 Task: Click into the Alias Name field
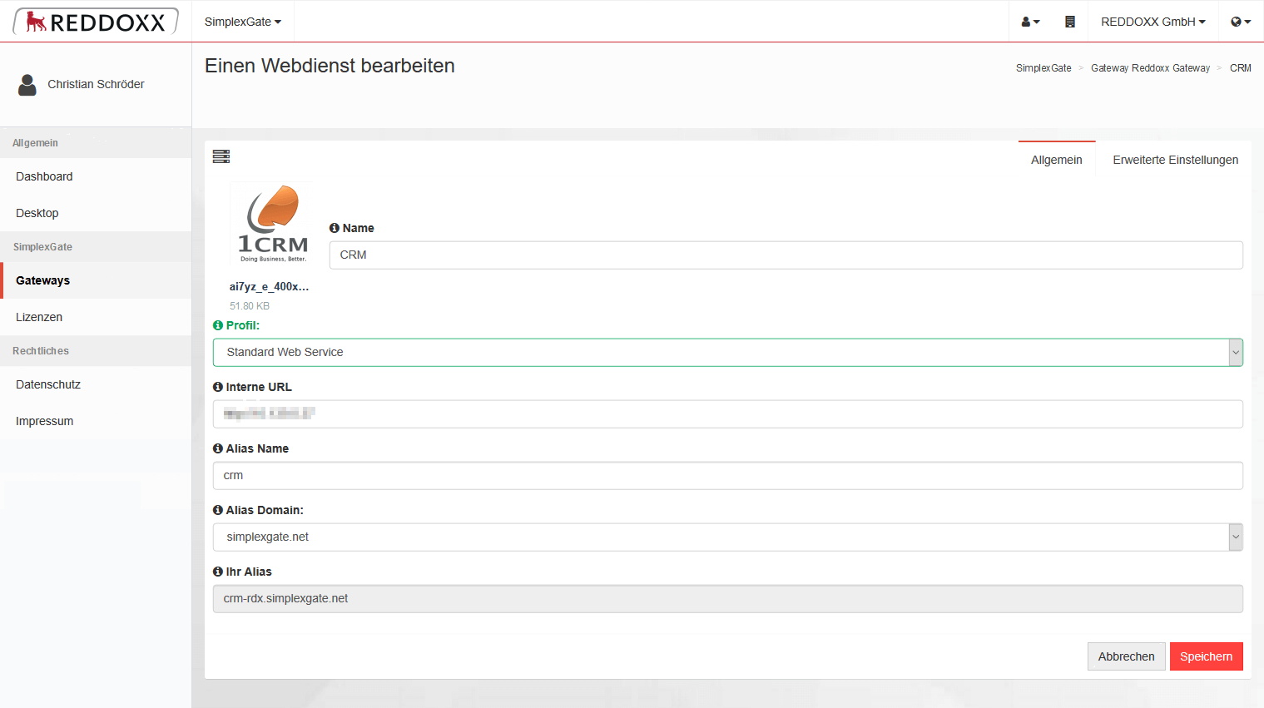point(728,476)
